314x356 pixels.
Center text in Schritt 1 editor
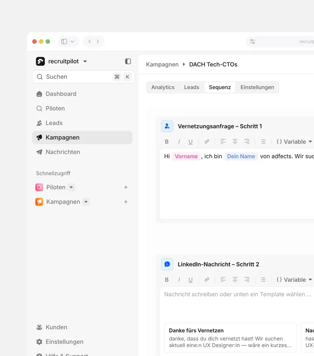click(x=235, y=142)
